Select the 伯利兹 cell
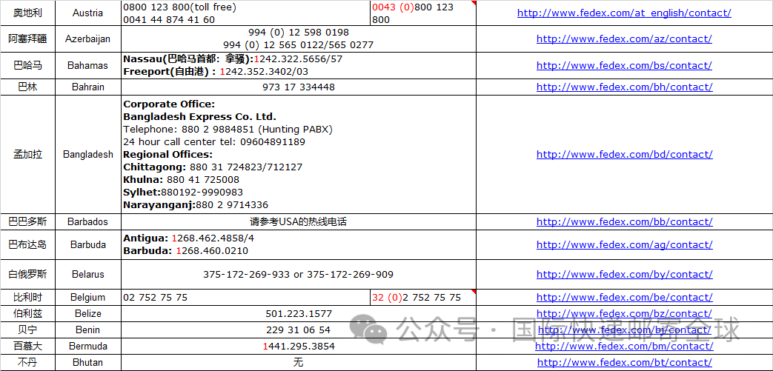This screenshot has width=773, height=371. coord(27,314)
